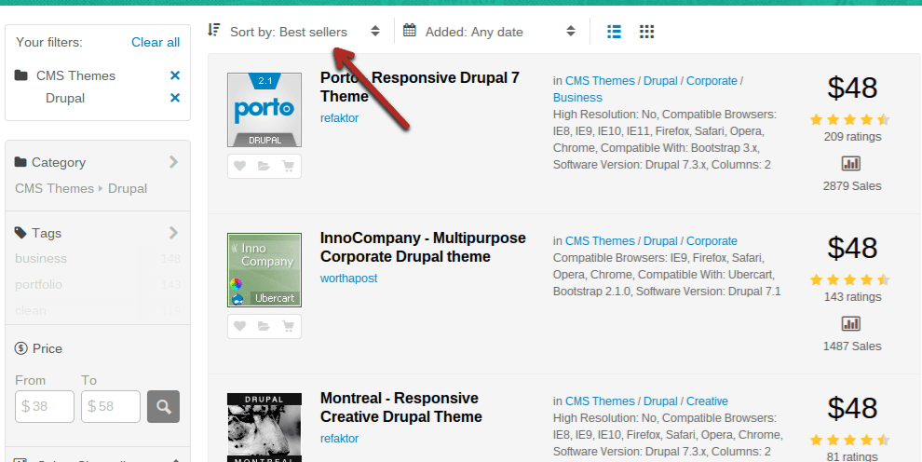The height and width of the screenshot is (462, 922).
Task: Open the Porto theme thumbnail
Action: pyautogui.click(x=264, y=110)
